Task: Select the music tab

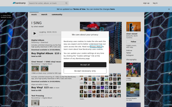Action: (34, 15)
